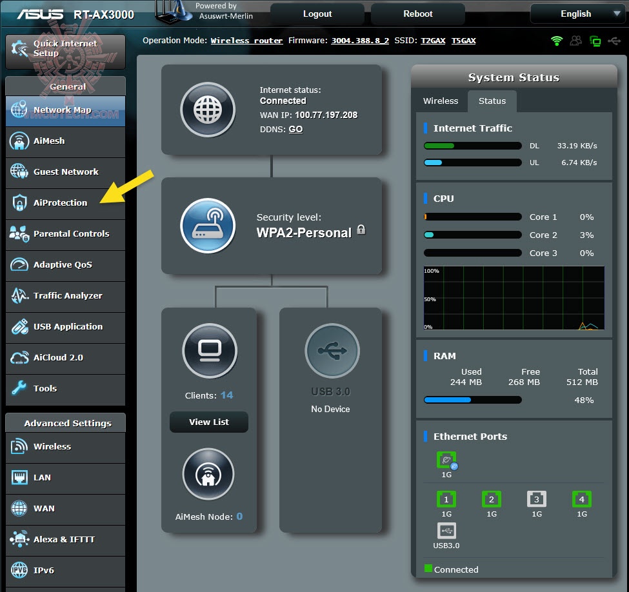Click the download traffic bar
The height and width of the screenshot is (592, 629).
click(472, 146)
